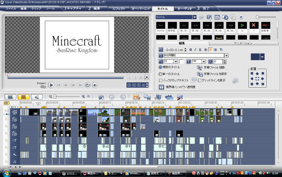The width and height of the screenshot is (282, 177).
Task: Adjust preview timecode stepper arrows
Action: point(147,85)
